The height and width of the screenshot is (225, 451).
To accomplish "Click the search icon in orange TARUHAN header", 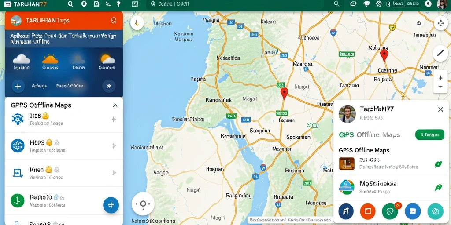I will (114, 20).
